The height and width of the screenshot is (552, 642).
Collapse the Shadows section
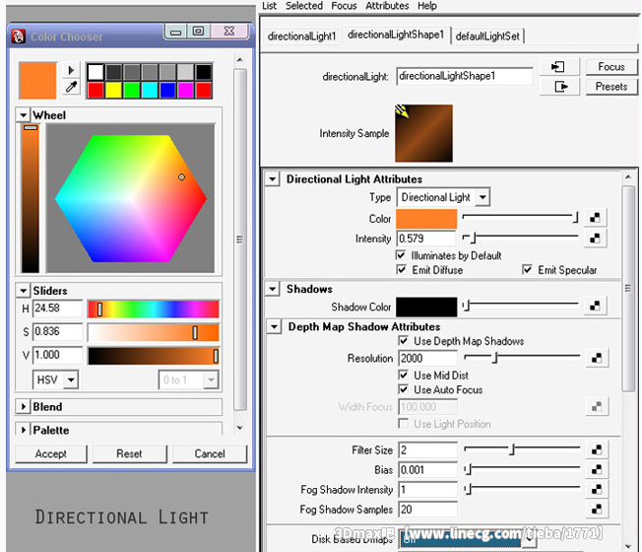point(273,289)
